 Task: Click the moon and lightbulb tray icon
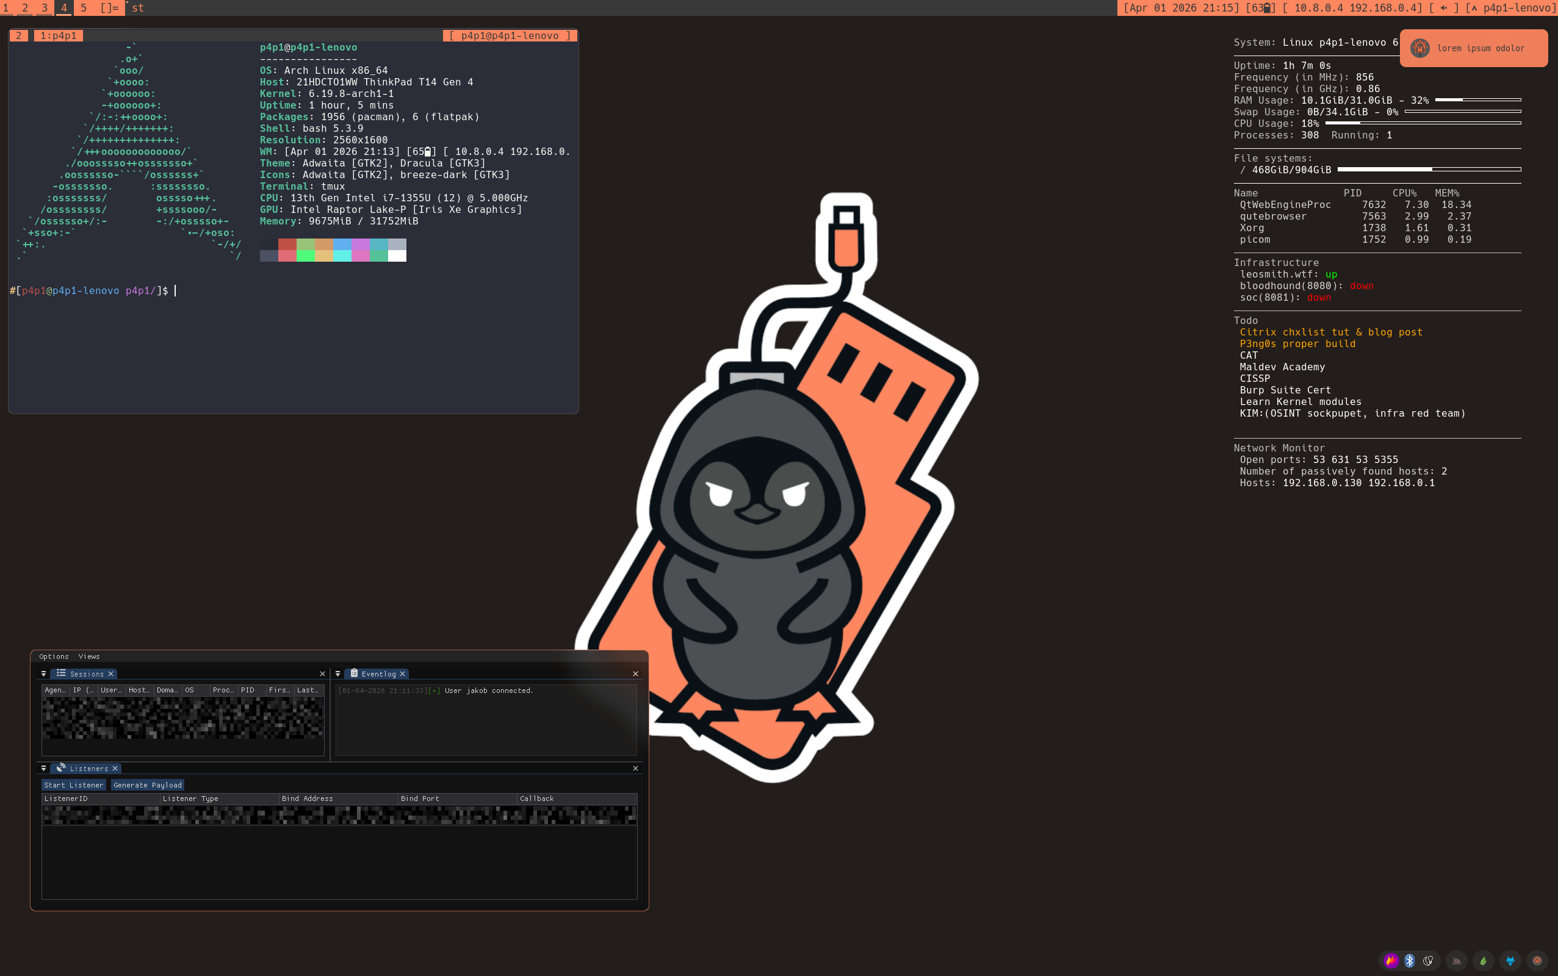(x=1428, y=961)
